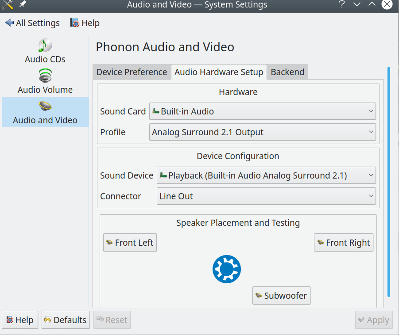Test the Front Left speaker
399x335 pixels.
[130, 243]
